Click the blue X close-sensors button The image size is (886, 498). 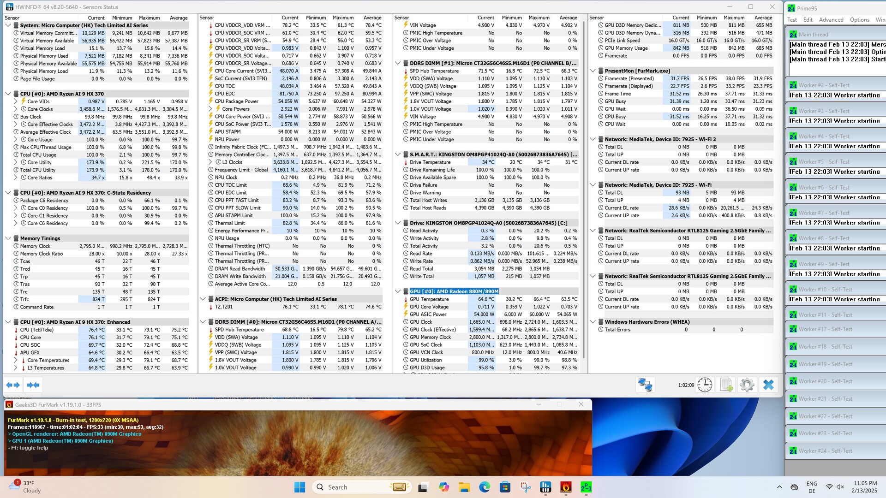[768, 385]
